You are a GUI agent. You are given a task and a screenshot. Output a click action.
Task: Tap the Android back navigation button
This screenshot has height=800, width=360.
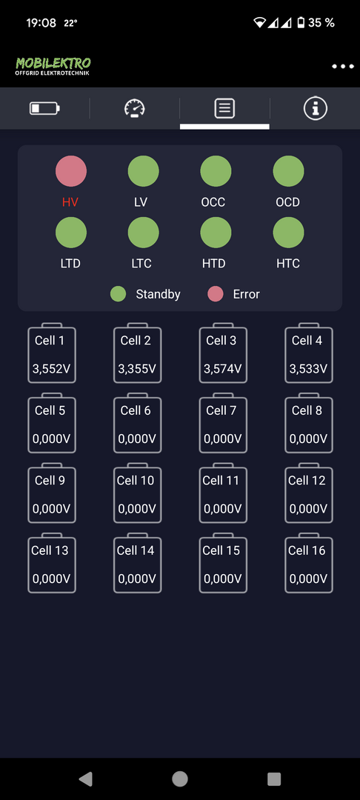click(86, 779)
